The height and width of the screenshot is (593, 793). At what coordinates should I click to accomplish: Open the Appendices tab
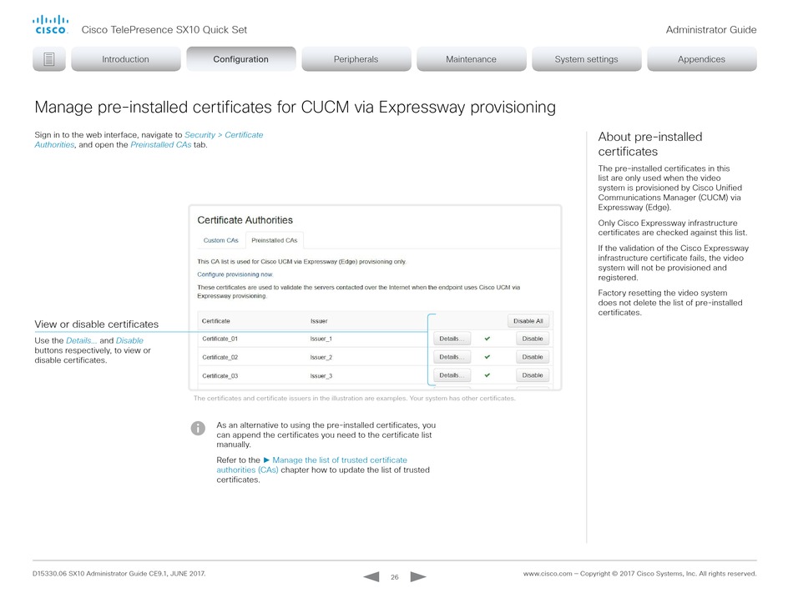coord(701,59)
